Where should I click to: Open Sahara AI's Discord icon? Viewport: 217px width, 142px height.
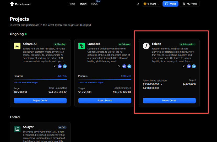point(60,66)
